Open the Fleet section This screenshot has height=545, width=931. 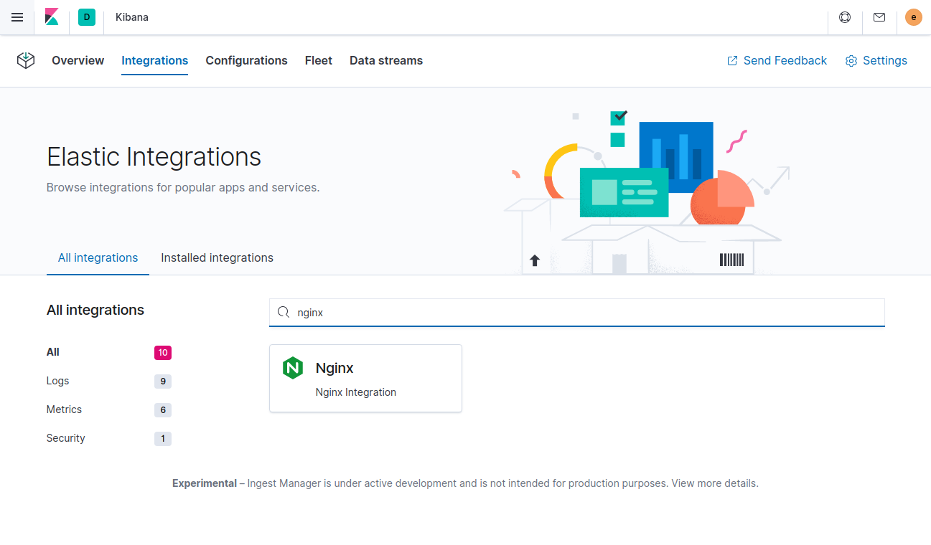pos(318,60)
